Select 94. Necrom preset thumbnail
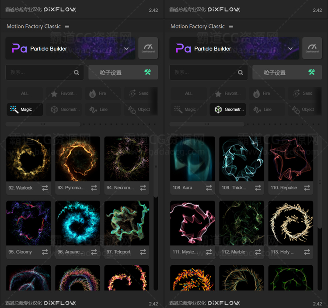328x308 pixels. click(127, 159)
